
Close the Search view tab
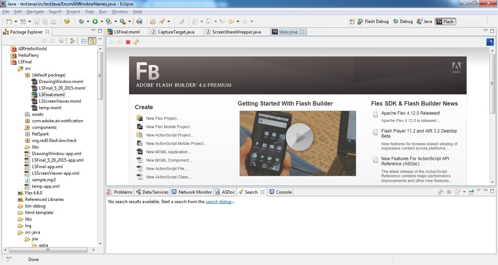(262, 192)
